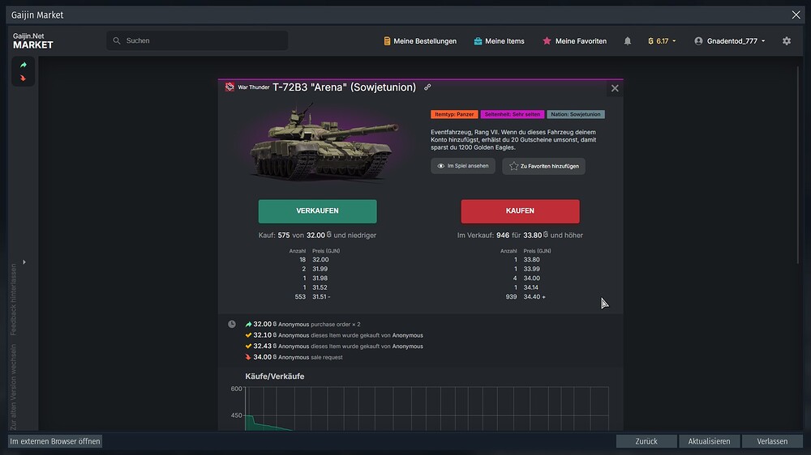Open Meine Favoriten
This screenshot has height=455, width=811.
point(574,41)
